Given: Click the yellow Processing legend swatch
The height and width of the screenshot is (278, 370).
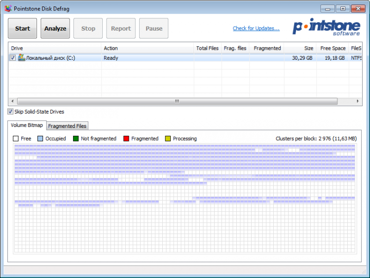Looking at the screenshot, I should tap(168, 138).
